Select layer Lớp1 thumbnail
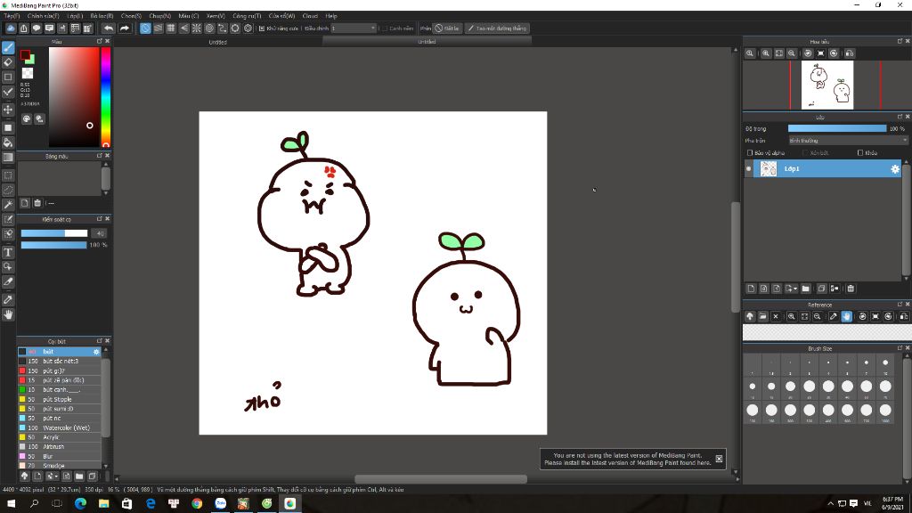912x513 pixels. [x=769, y=168]
